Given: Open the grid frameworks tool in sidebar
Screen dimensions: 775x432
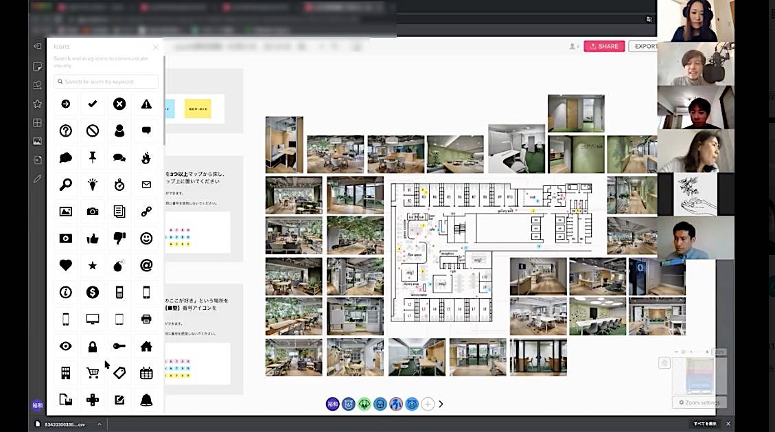Looking at the screenshot, I should coord(38,123).
